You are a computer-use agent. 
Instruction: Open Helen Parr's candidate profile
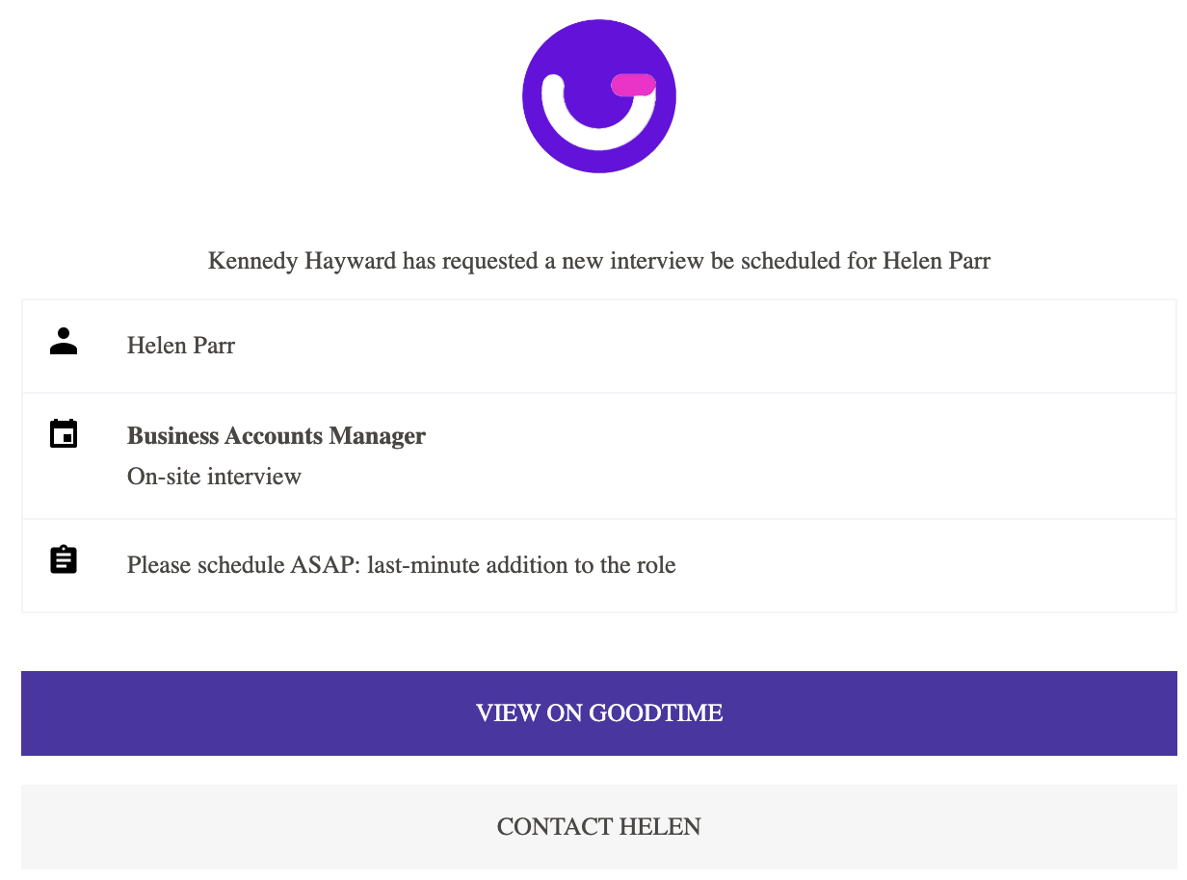point(180,346)
